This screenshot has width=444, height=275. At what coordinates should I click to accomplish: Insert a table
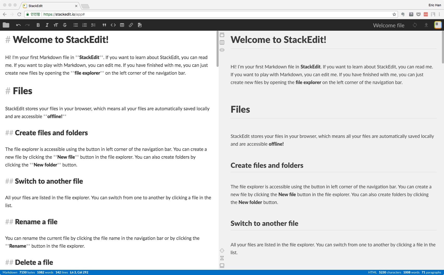(x=122, y=25)
